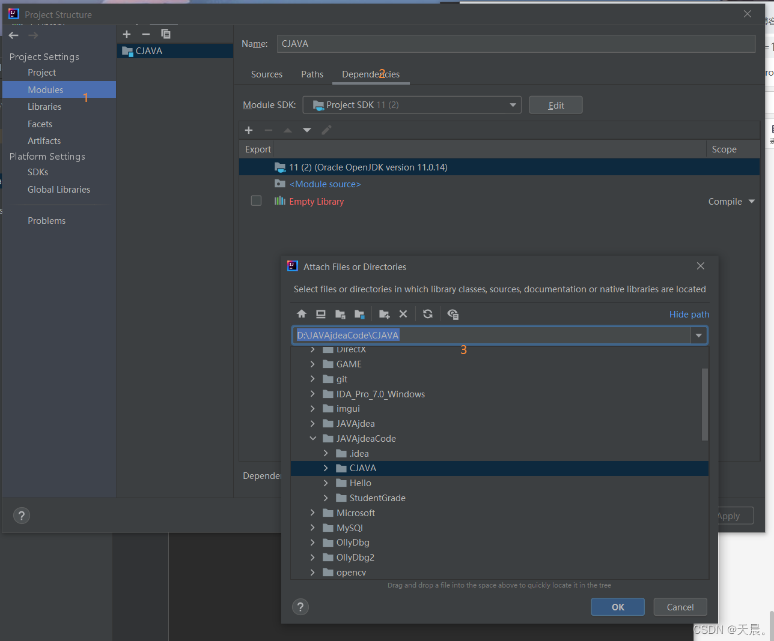Click the copy module icon

[x=166, y=34]
